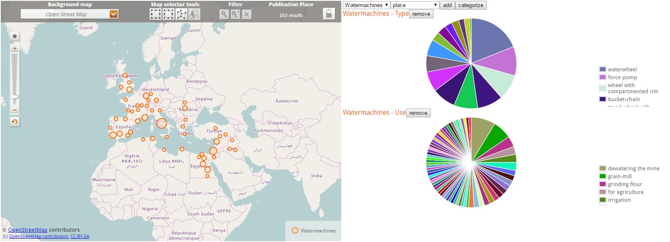Viewport: 670px width, 242px height.
Task: Toggle the Watermachines layer in map legend
Action: click(295, 231)
